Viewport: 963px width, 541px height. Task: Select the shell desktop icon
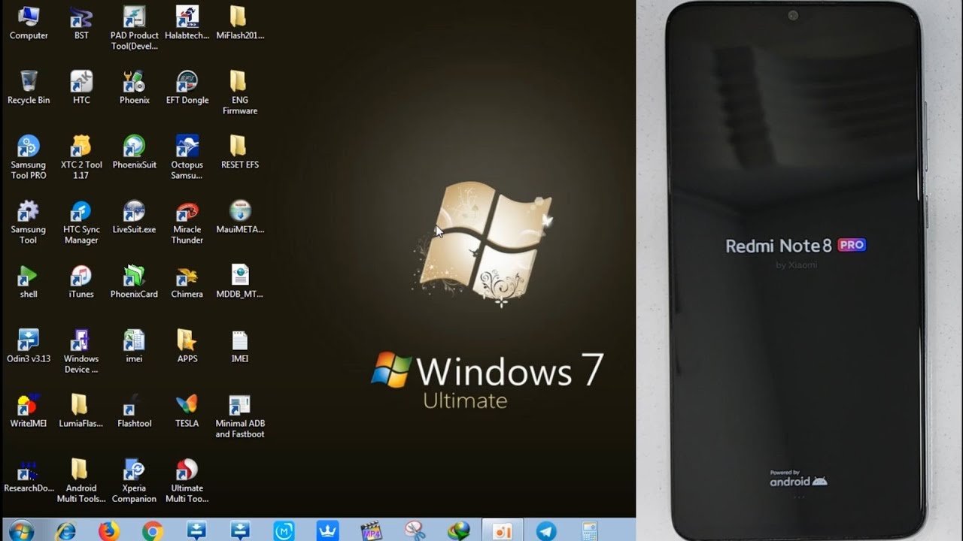point(29,281)
